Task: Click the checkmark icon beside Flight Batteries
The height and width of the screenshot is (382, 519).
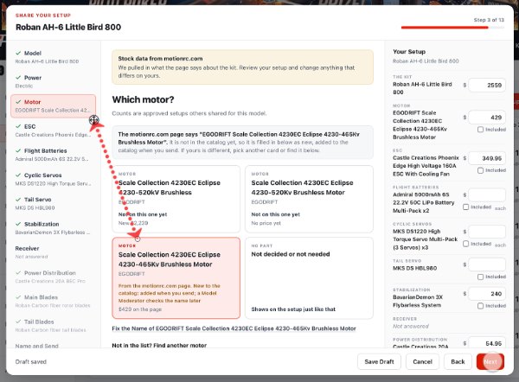Action: (x=18, y=151)
